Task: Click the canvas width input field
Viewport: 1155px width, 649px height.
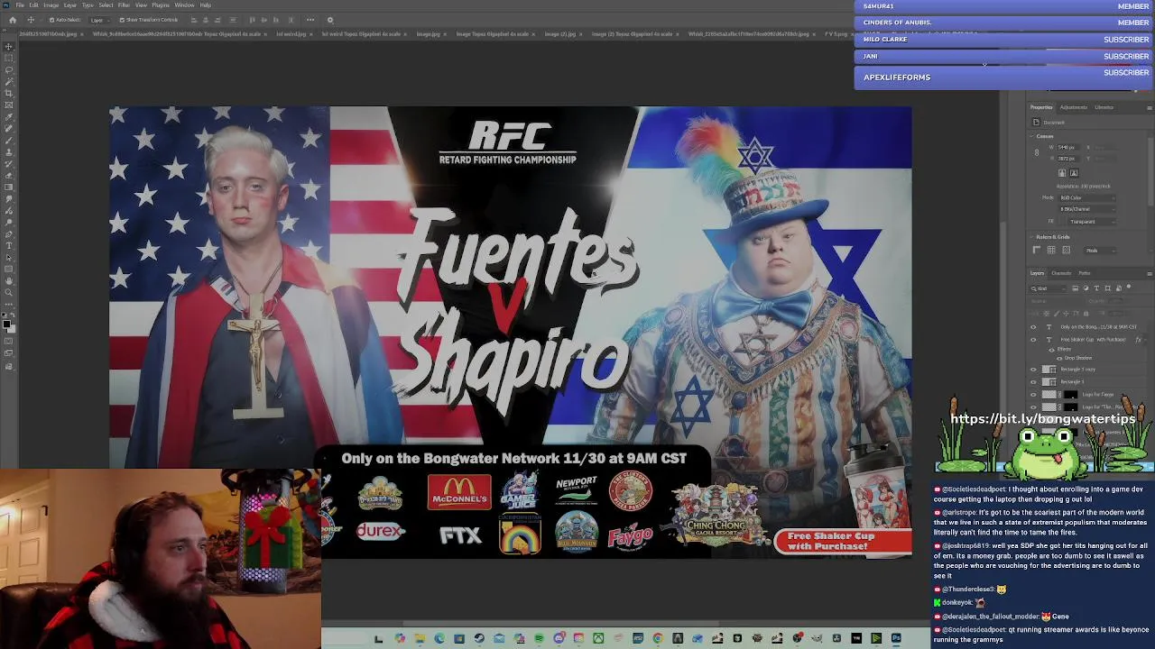Action: coord(1068,147)
